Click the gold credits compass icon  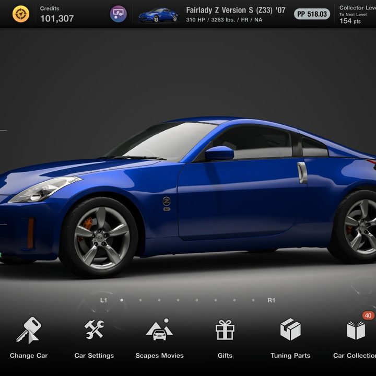point(21,14)
